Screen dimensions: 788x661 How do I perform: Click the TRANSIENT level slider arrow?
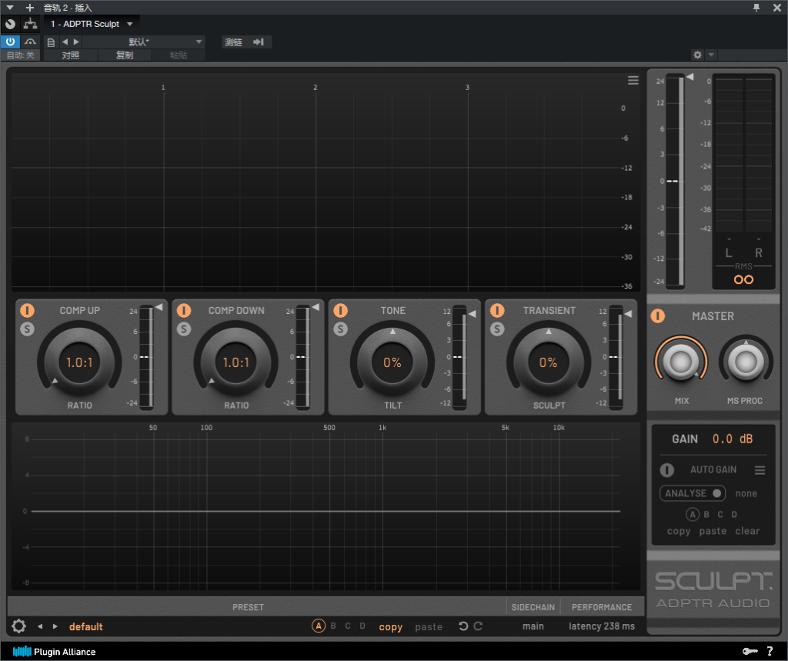628,314
